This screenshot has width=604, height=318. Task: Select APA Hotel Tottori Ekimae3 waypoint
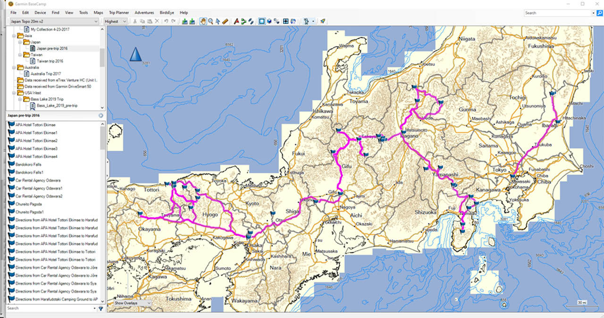click(36, 148)
